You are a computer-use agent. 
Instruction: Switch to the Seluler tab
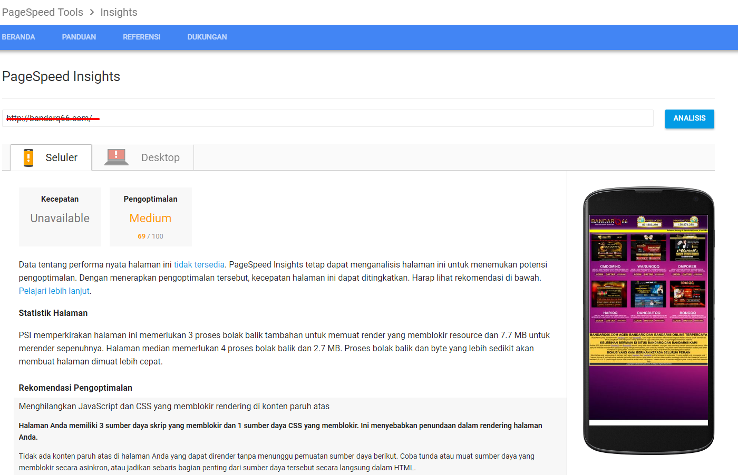click(51, 157)
